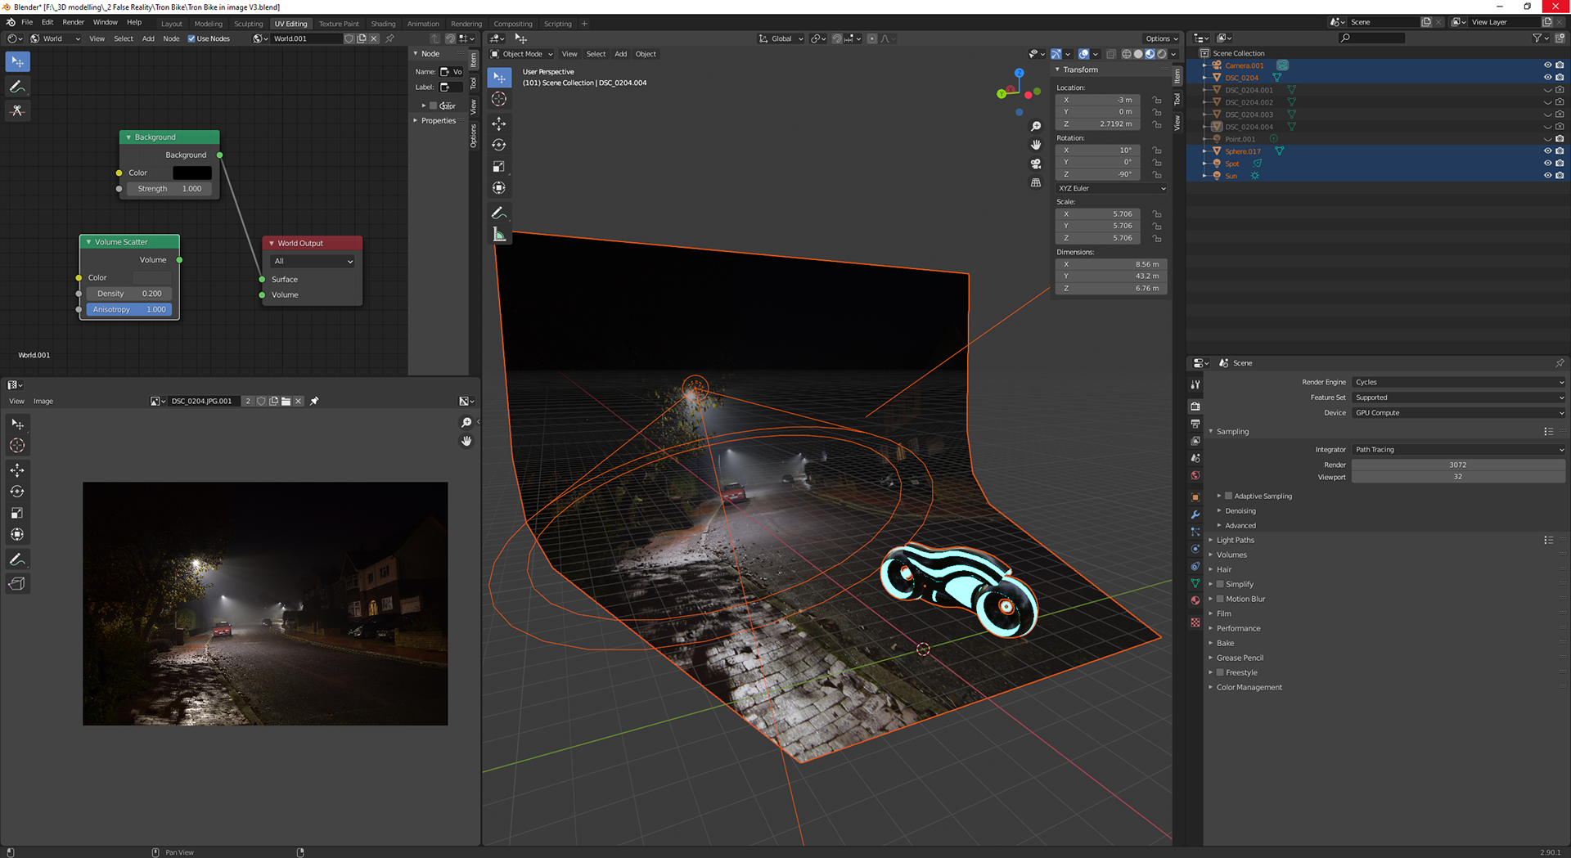Hide Camera.001 with its eye icon in outliner
Viewport: 1571px width, 858px height.
click(1547, 65)
